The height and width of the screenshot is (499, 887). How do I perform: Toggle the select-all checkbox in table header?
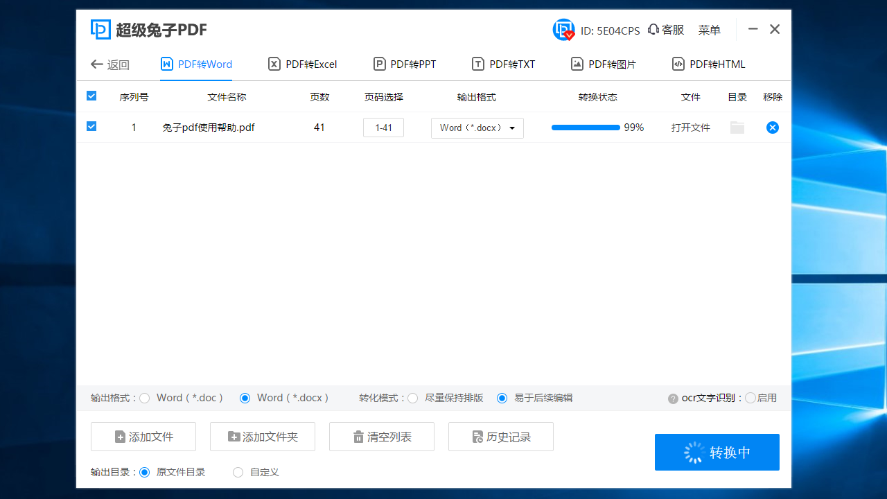tap(91, 96)
